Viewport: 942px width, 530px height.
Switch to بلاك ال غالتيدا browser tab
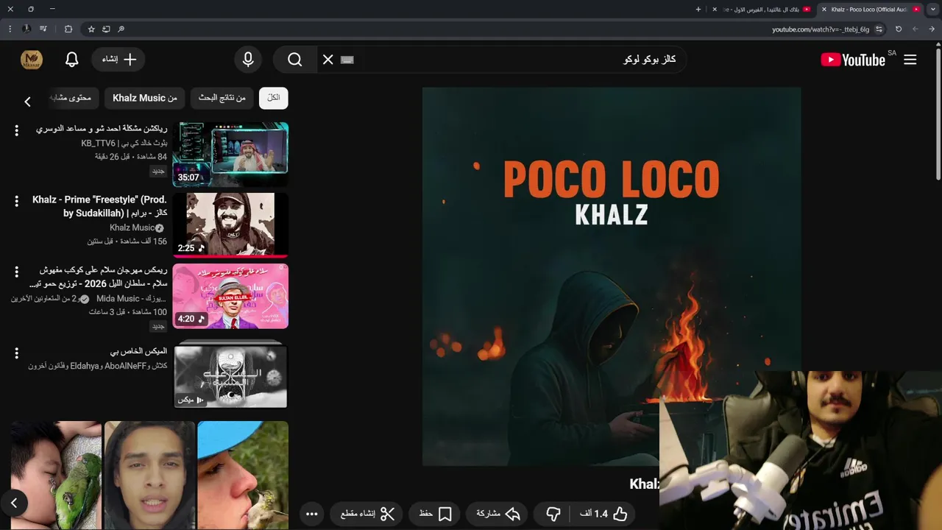pyautogui.click(x=762, y=10)
